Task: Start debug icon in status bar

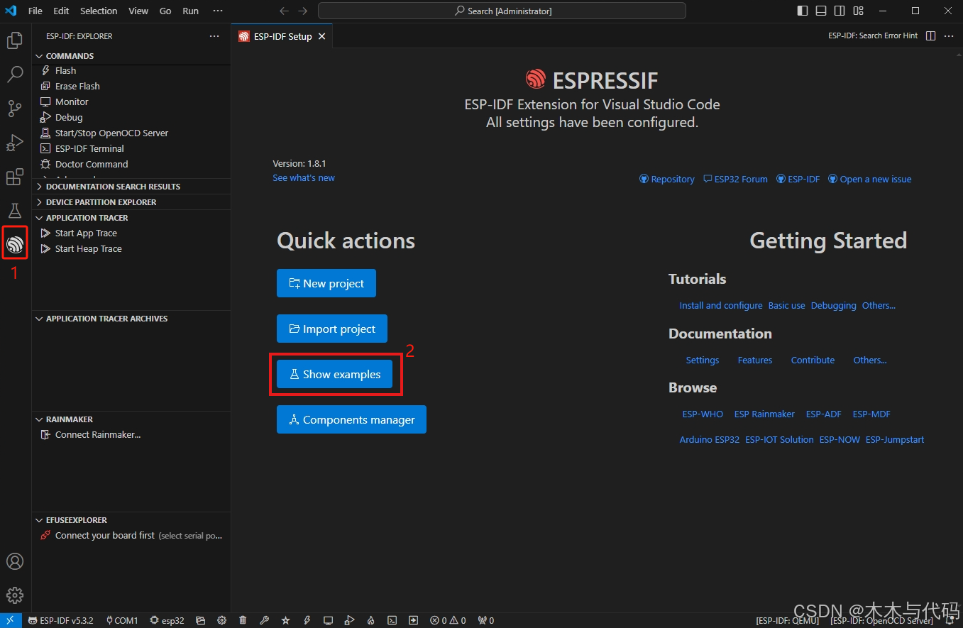Action: pyautogui.click(x=349, y=620)
